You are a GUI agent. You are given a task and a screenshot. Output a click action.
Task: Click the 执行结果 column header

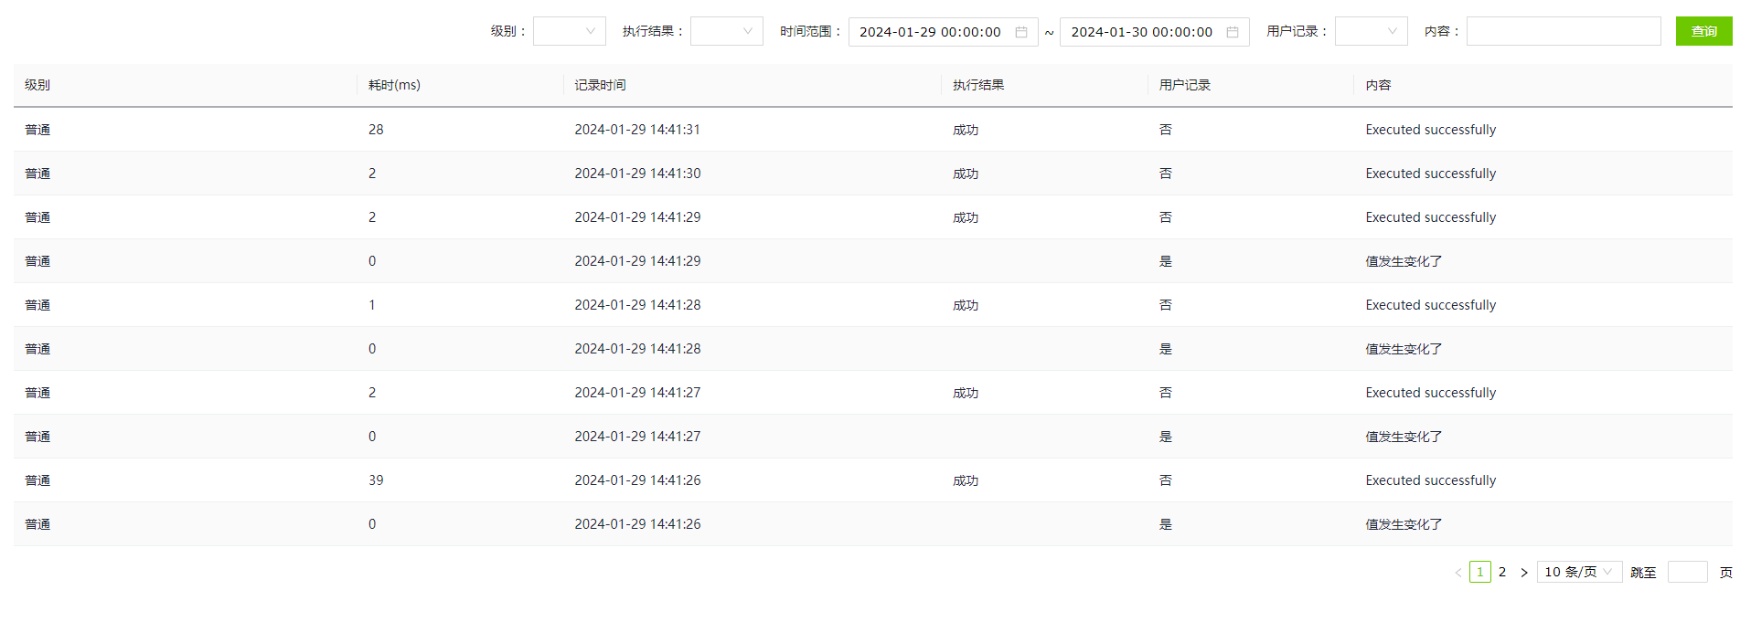(x=978, y=85)
